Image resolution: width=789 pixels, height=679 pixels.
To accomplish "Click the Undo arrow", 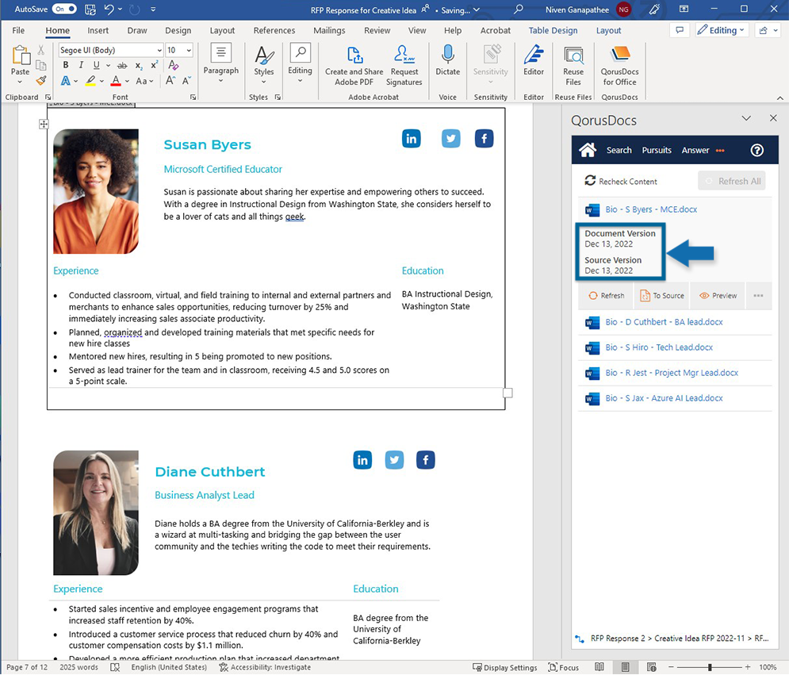I will pyautogui.click(x=109, y=9).
